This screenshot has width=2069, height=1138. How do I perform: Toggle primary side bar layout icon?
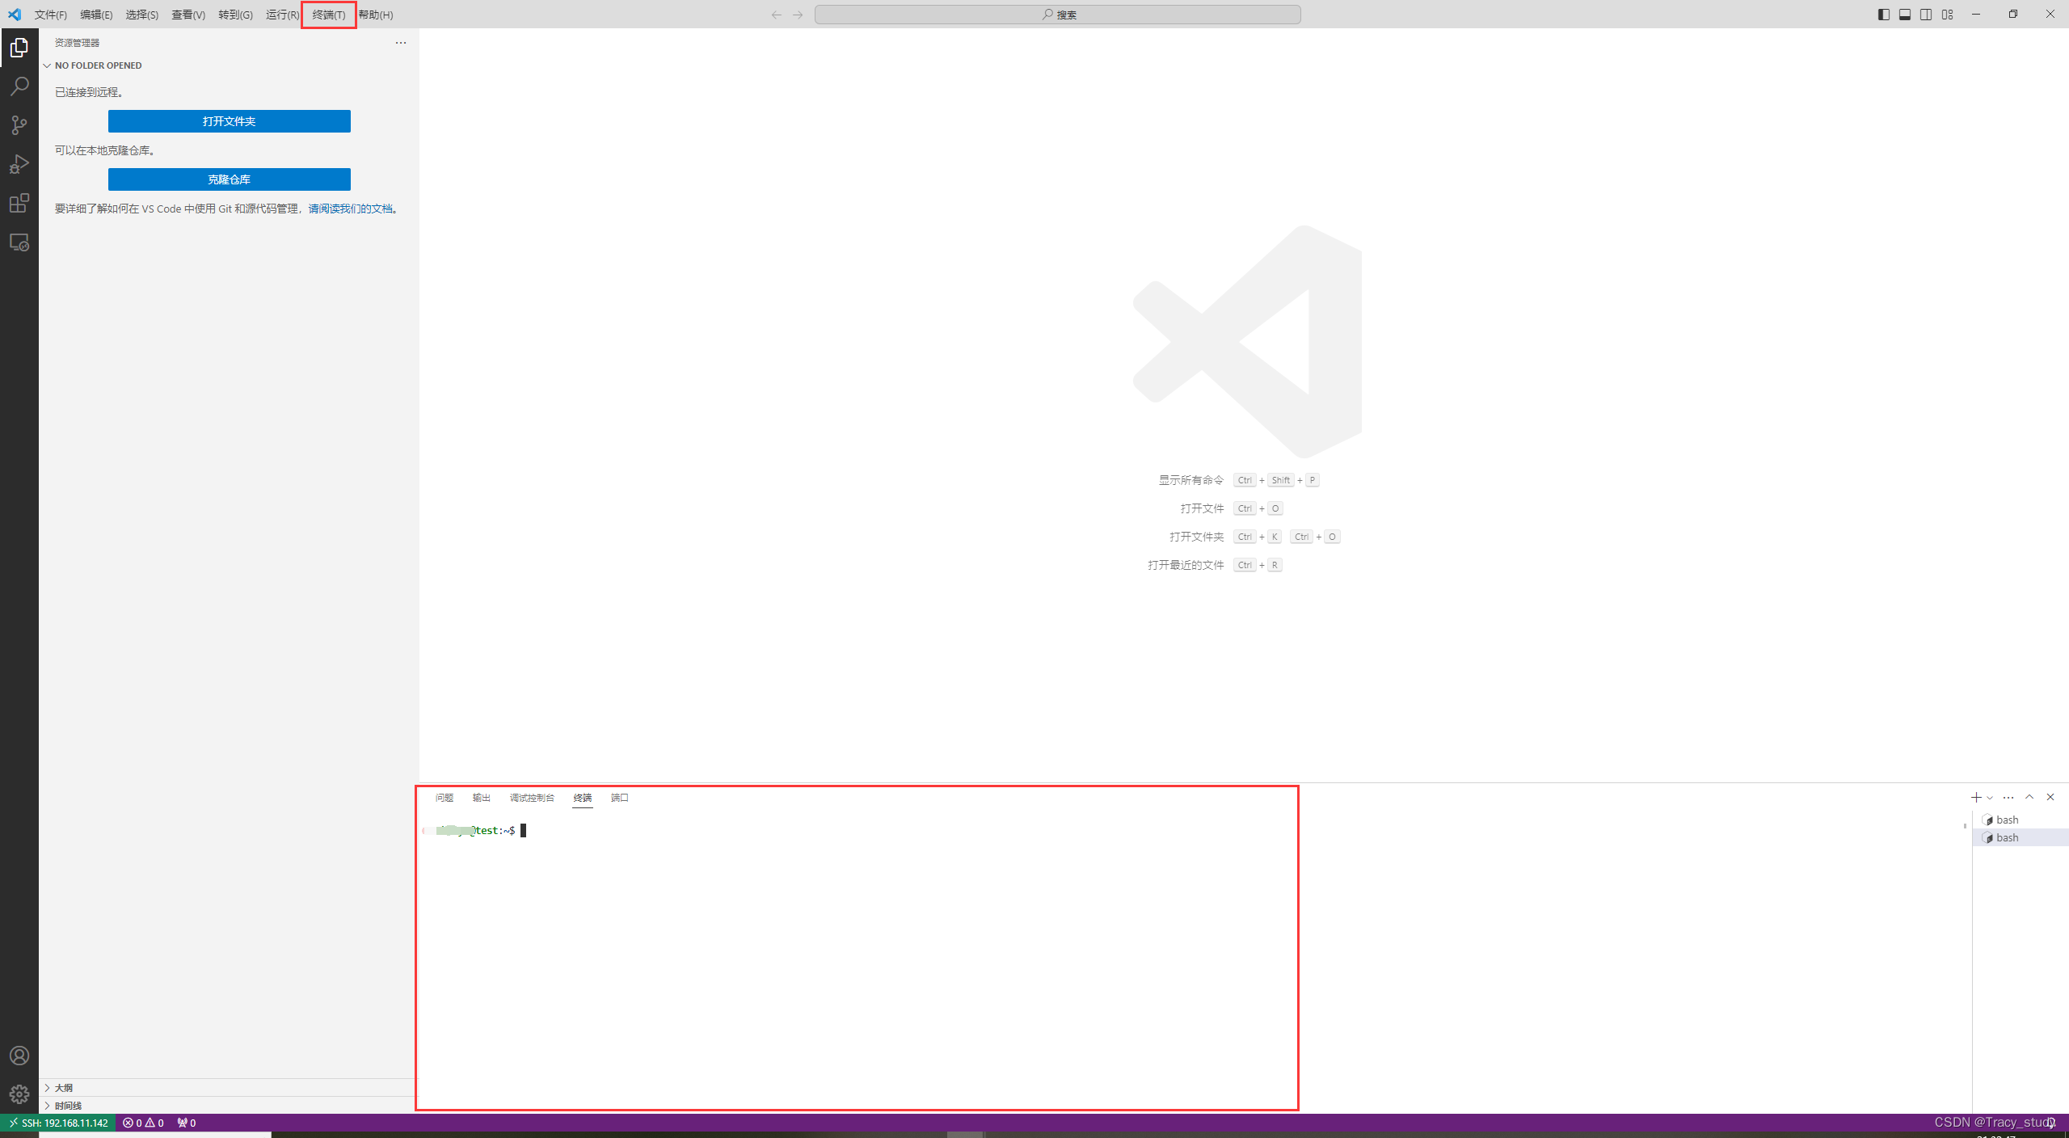click(x=1884, y=15)
